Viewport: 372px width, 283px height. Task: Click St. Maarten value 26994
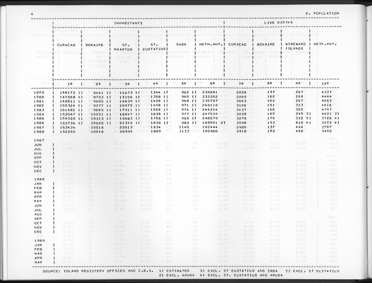(x=127, y=131)
